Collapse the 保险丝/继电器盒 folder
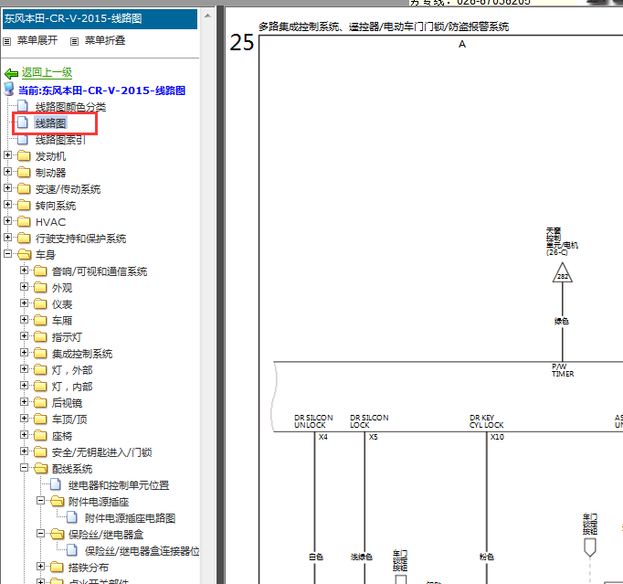The image size is (623, 584). coord(40,533)
